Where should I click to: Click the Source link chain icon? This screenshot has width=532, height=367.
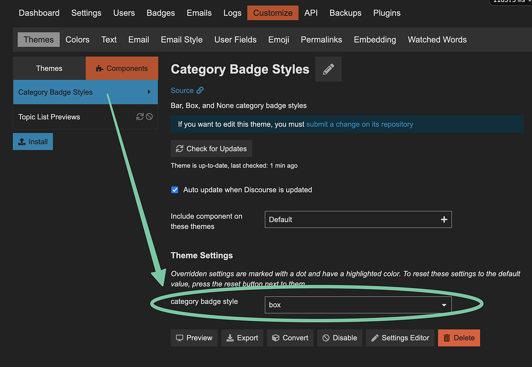point(200,90)
